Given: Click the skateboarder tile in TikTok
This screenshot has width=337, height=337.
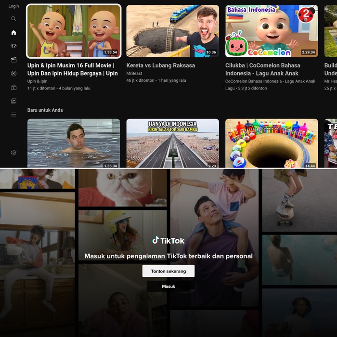Looking at the screenshot, I should (299, 200).
